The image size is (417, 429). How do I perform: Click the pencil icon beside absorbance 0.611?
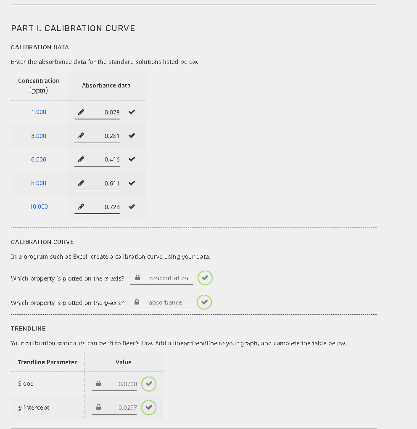click(81, 183)
